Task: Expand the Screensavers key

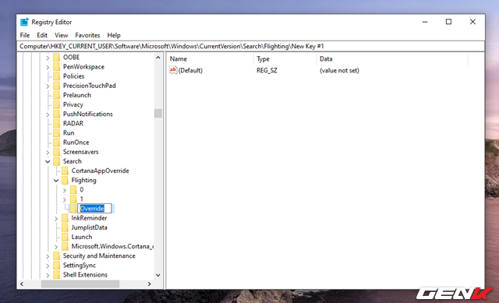Action: 48,153
